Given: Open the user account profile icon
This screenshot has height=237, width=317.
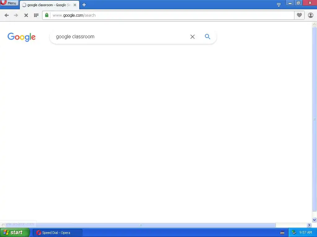Looking at the screenshot, I should (x=310, y=15).
